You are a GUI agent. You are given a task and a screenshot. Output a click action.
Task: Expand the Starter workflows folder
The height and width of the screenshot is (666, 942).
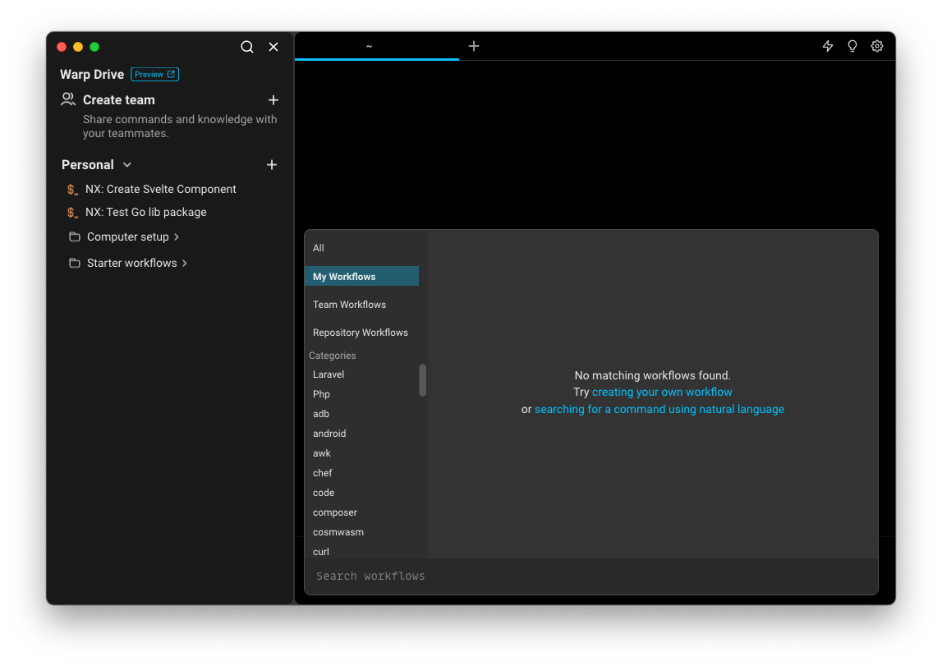(184, 263)
